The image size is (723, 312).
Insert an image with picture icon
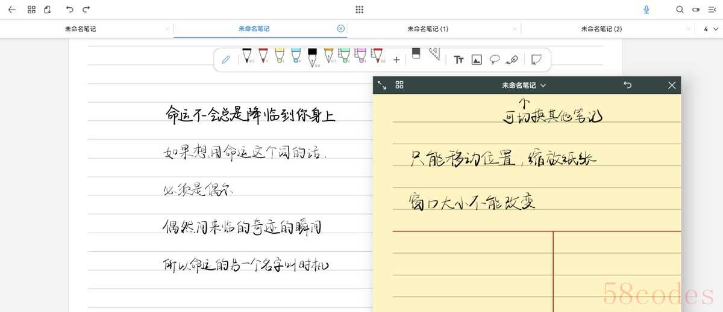coord(477,60)
